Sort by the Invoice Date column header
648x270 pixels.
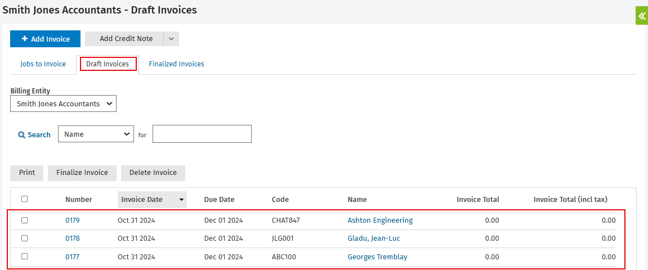coord(152,199)
